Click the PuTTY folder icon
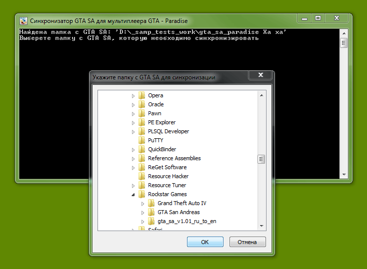The height and width of the screenshot is (269, 367). pyautogui.click(x=141, y=140)
